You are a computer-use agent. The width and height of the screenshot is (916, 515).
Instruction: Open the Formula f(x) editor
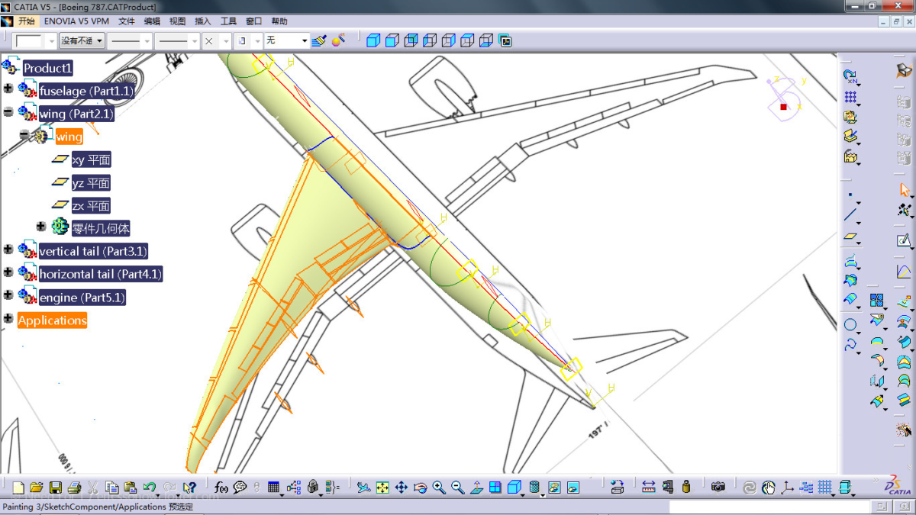pos(221,487)
